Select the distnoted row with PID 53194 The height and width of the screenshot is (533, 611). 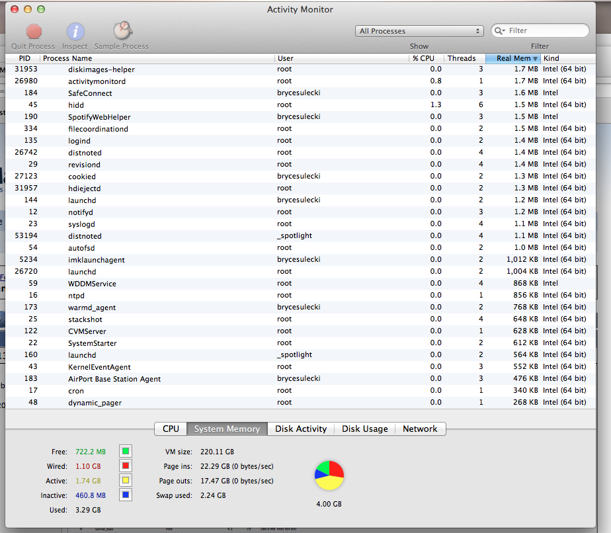coord(300,235)
